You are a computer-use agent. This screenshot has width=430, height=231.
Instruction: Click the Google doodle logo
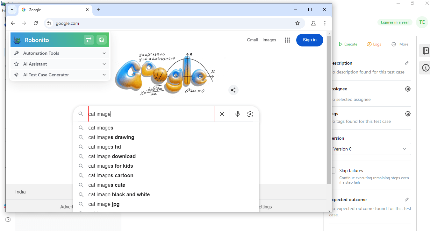coord(164,74)
